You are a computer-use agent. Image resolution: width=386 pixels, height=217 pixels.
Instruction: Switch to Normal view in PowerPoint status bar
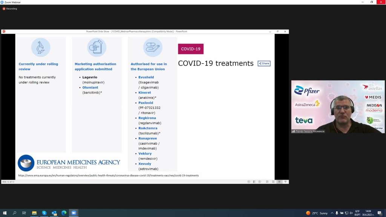coord(267,182)
